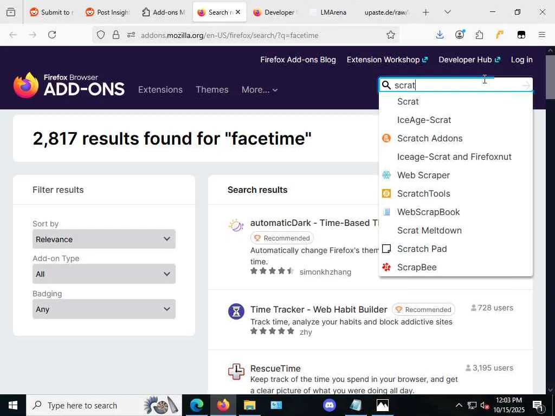Open the Badging dropdown
Viewport: 555px width, 416px height.
click(104, 309)
